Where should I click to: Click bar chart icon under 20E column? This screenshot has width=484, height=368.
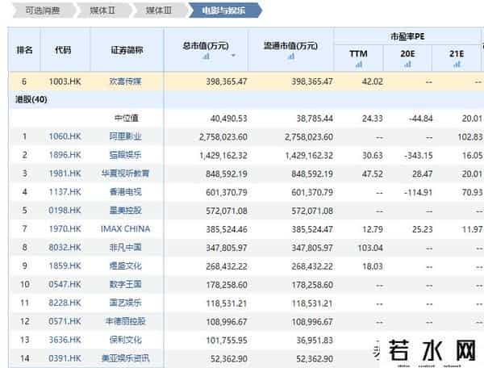[x=407, y=64]
